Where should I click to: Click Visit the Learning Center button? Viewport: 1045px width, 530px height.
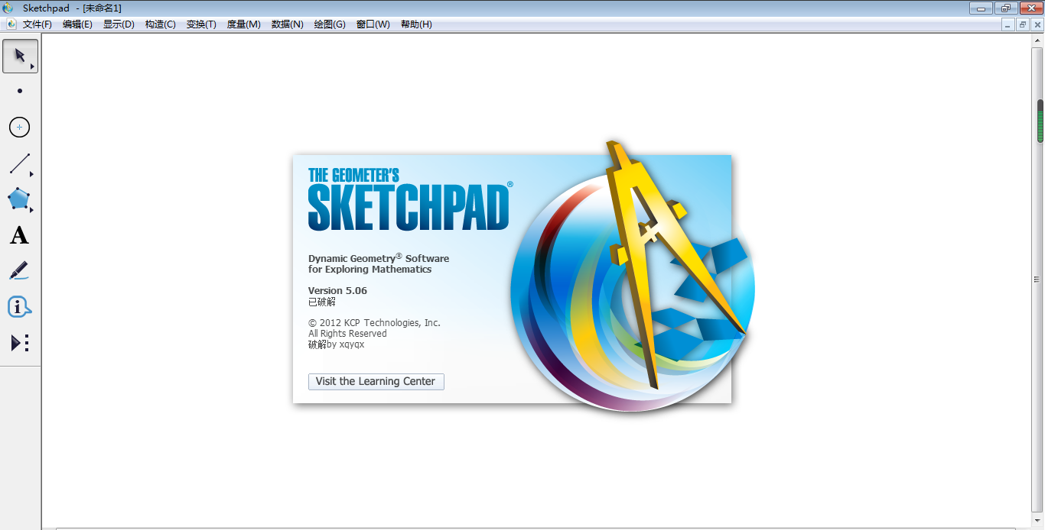tap(376, 381)
